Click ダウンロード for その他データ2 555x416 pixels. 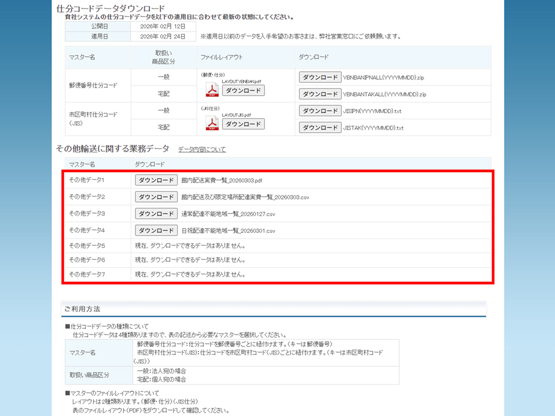[156, 197]
